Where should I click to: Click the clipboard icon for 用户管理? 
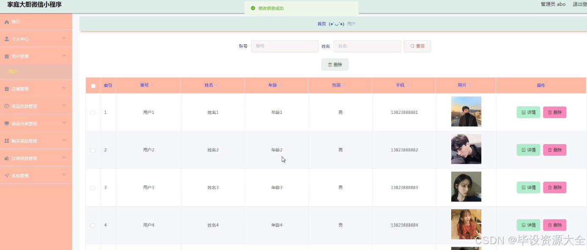pyautogui.click(x=7, y=56)
